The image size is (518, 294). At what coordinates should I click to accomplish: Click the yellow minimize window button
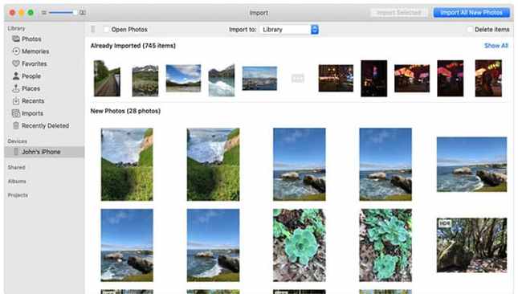(22, 13)
